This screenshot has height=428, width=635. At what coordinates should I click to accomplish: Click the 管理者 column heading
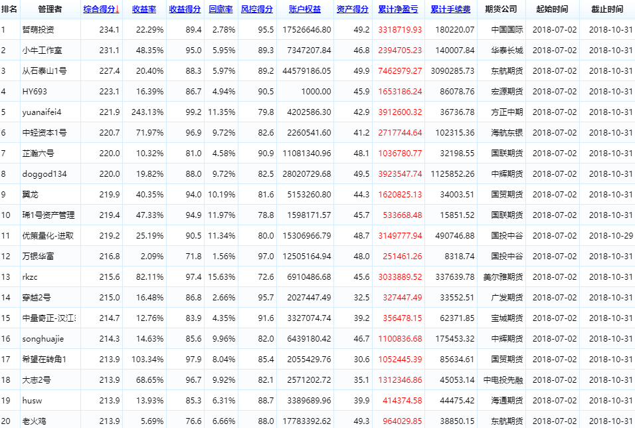point(50,9)
